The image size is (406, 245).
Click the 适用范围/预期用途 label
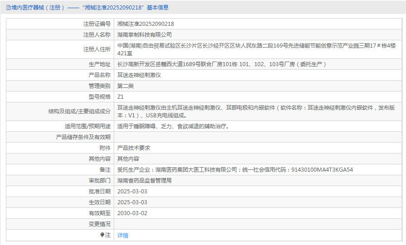[x=88, y=126]
